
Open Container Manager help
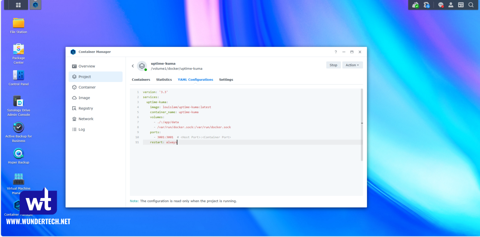coord(336,52)
